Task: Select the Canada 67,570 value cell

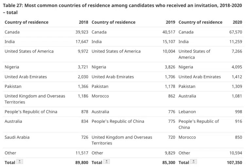Action: point(236,32)
